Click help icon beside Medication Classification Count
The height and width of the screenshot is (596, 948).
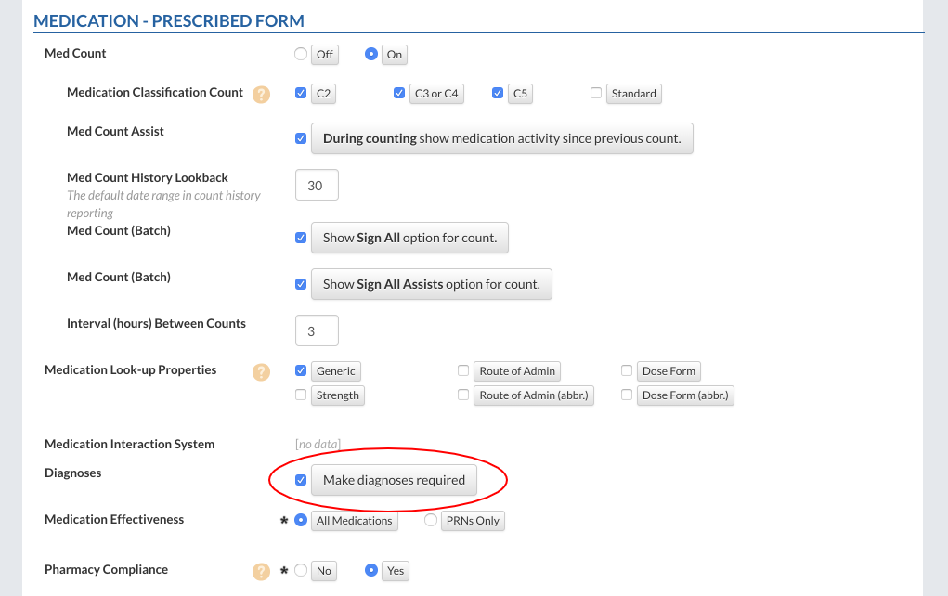[x=262, y=94]
